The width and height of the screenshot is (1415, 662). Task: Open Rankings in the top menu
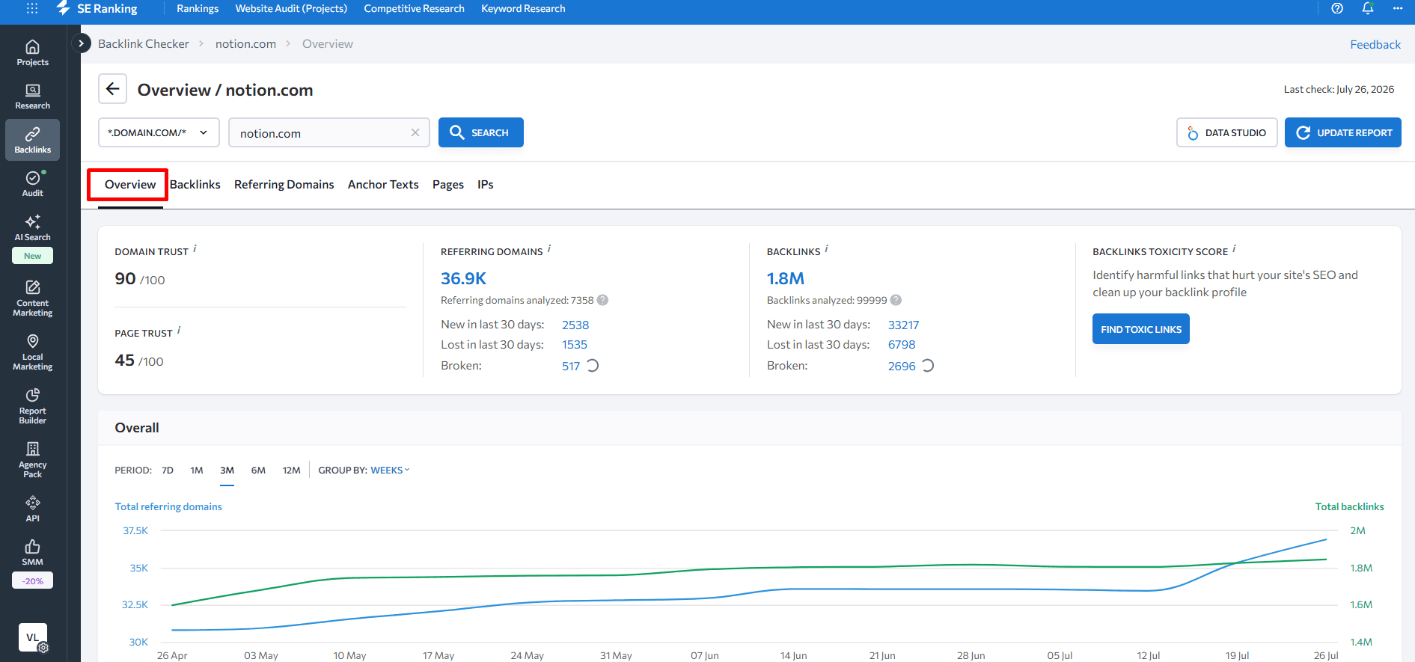[198, 8]
